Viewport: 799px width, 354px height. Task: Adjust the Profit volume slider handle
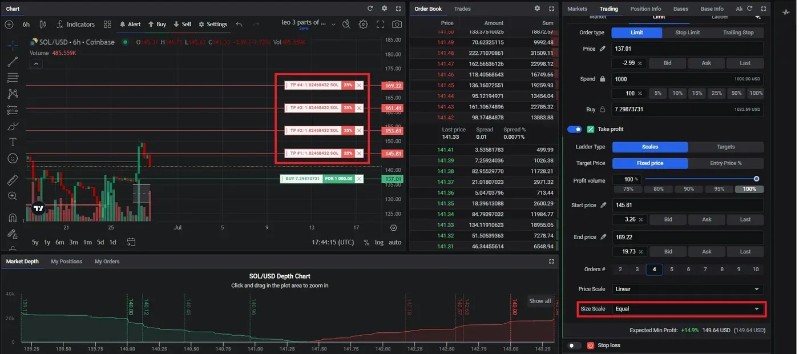click(x=757, y=179)
